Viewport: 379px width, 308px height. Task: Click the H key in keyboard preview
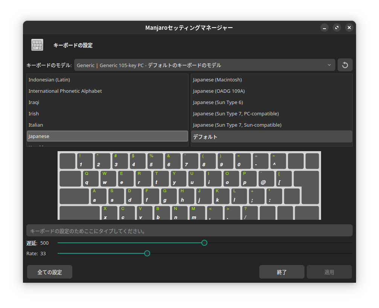(x=186, y=196)
